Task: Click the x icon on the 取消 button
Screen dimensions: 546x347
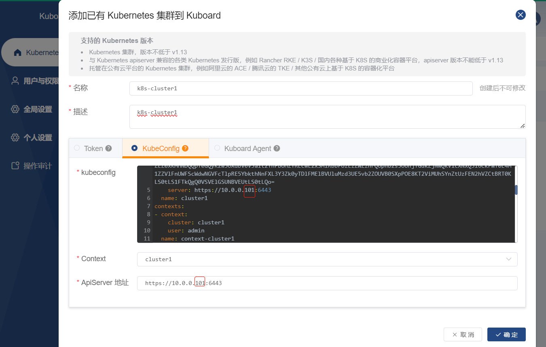Action: (x=455, y=334)
